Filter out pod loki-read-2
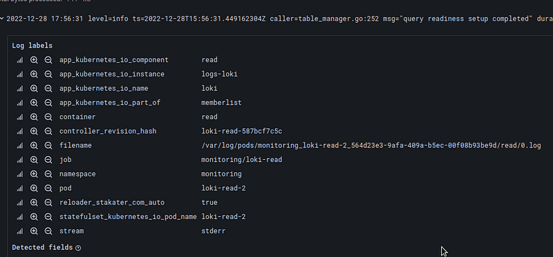553x257 pixels. click(x=48, y=188)
